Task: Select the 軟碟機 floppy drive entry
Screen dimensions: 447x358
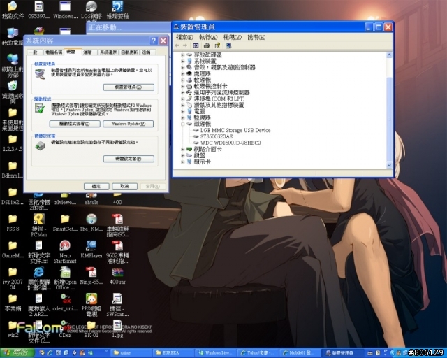Action: point(202,80)
